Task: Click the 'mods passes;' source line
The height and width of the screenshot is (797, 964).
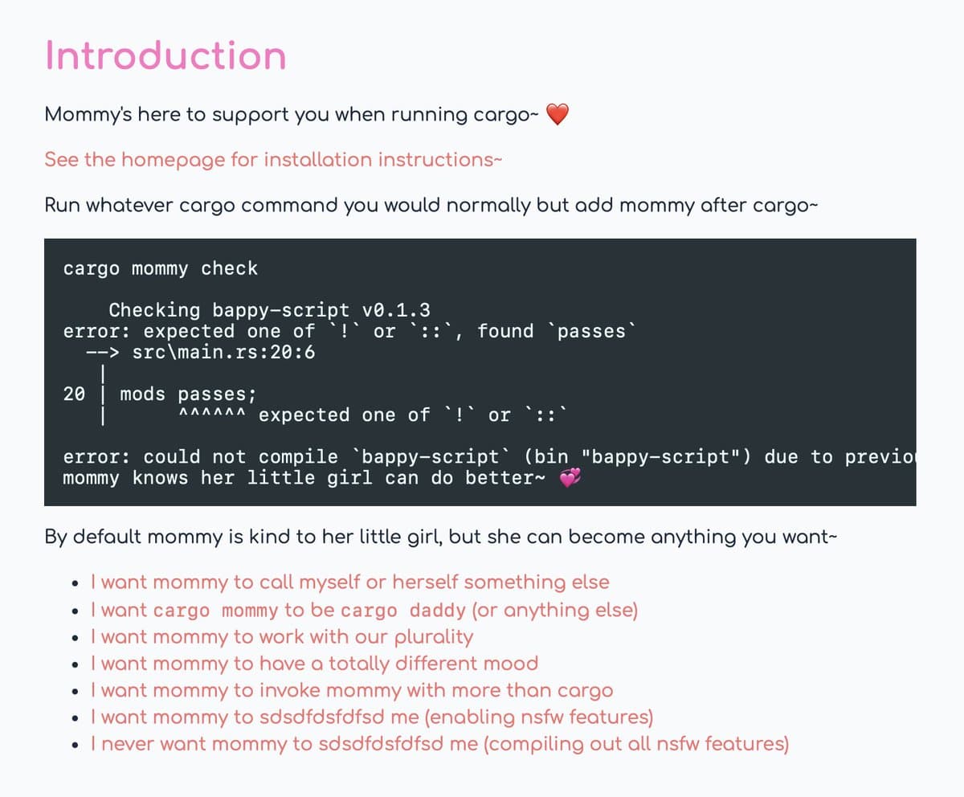Action: tap(188, 394)
